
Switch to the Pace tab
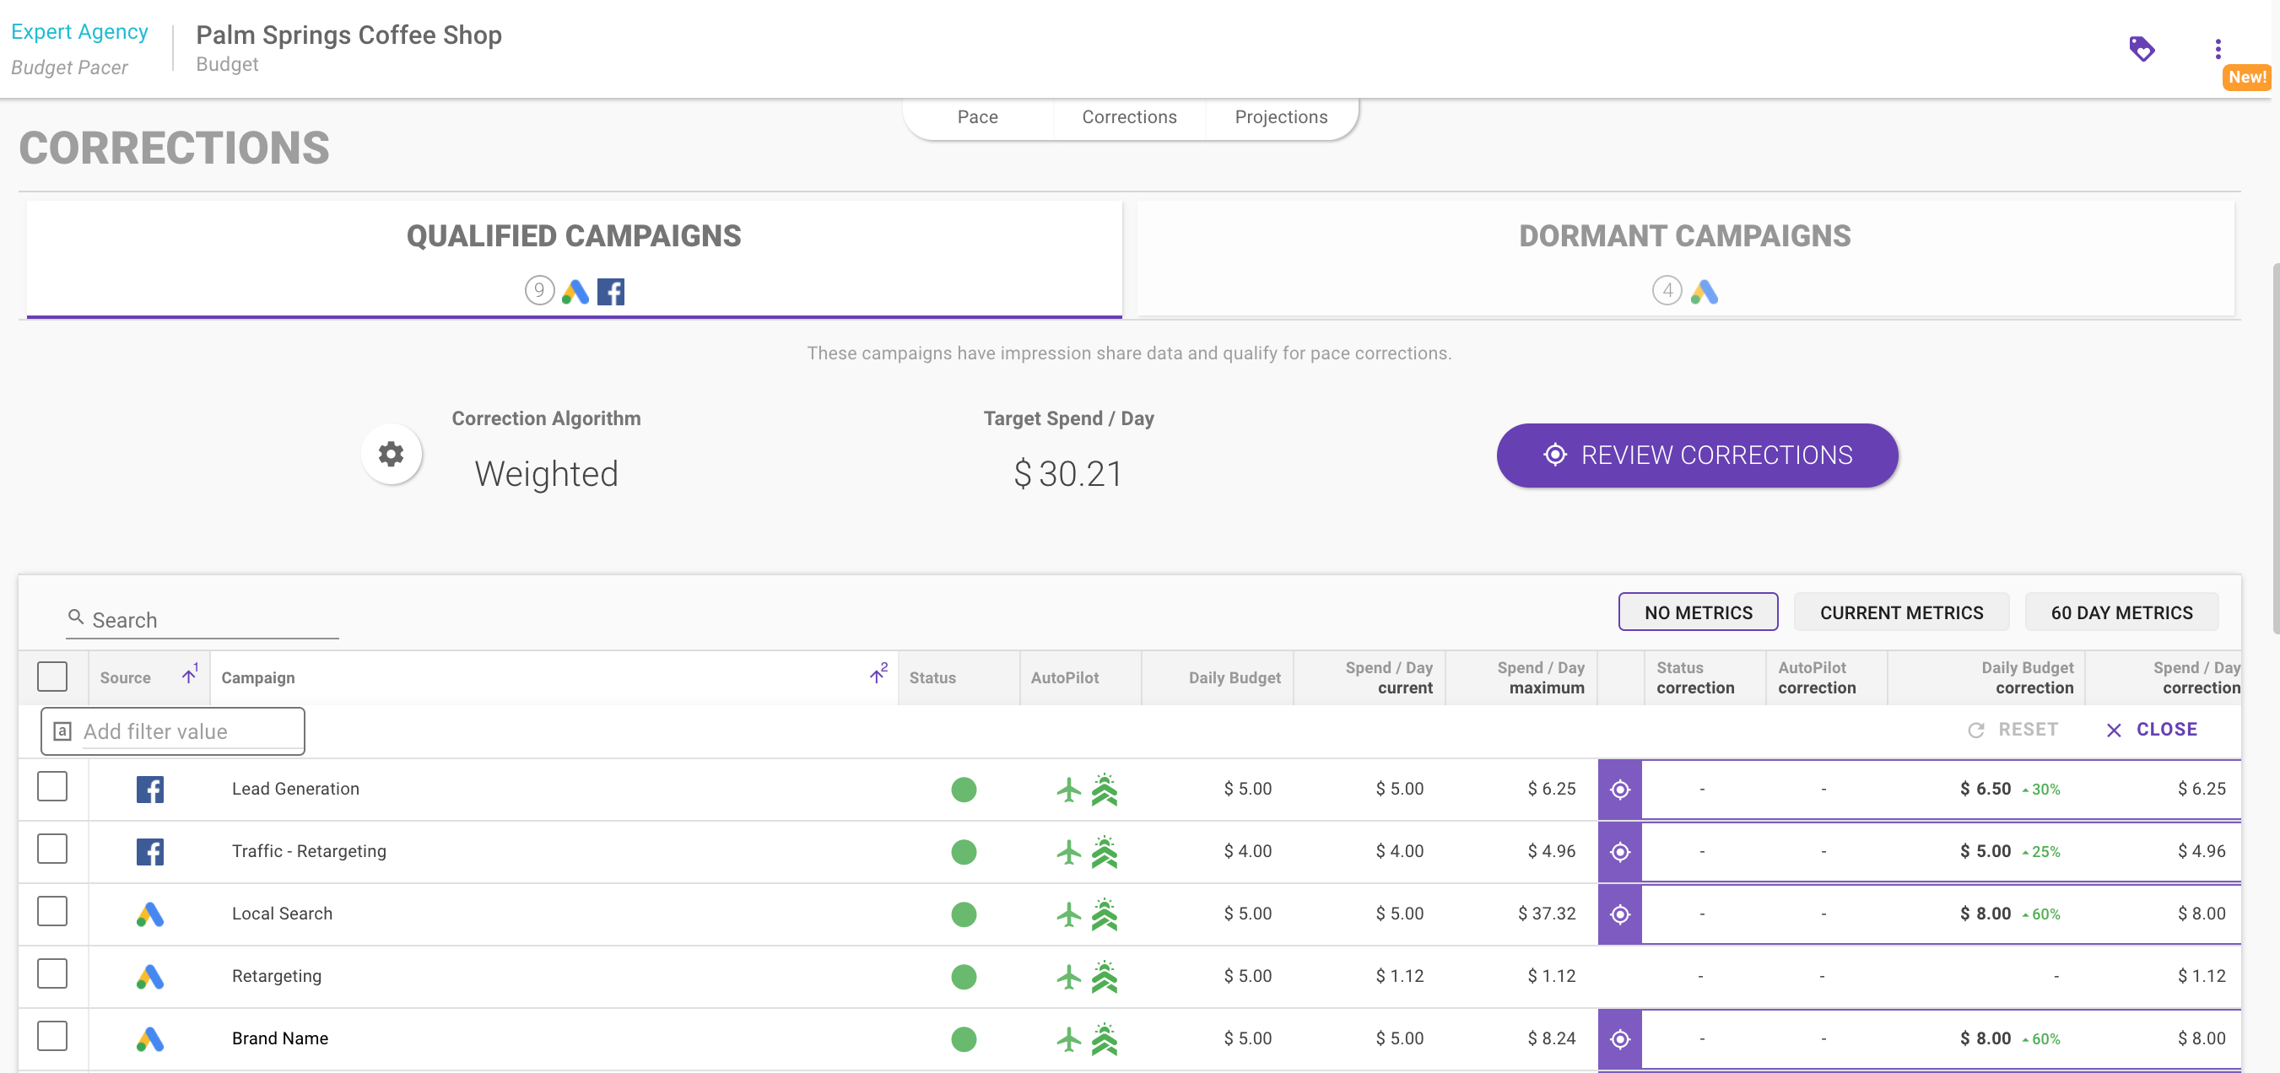tap(977, 116)
